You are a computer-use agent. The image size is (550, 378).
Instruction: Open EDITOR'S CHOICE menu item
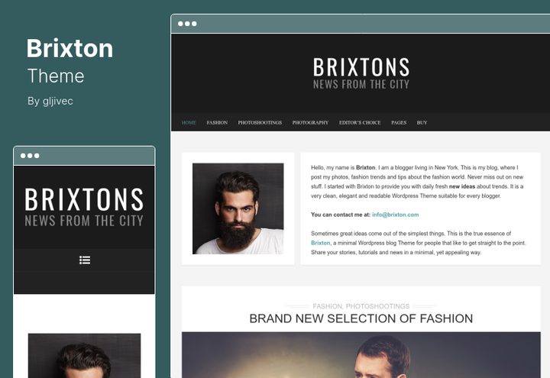point(360,122)
